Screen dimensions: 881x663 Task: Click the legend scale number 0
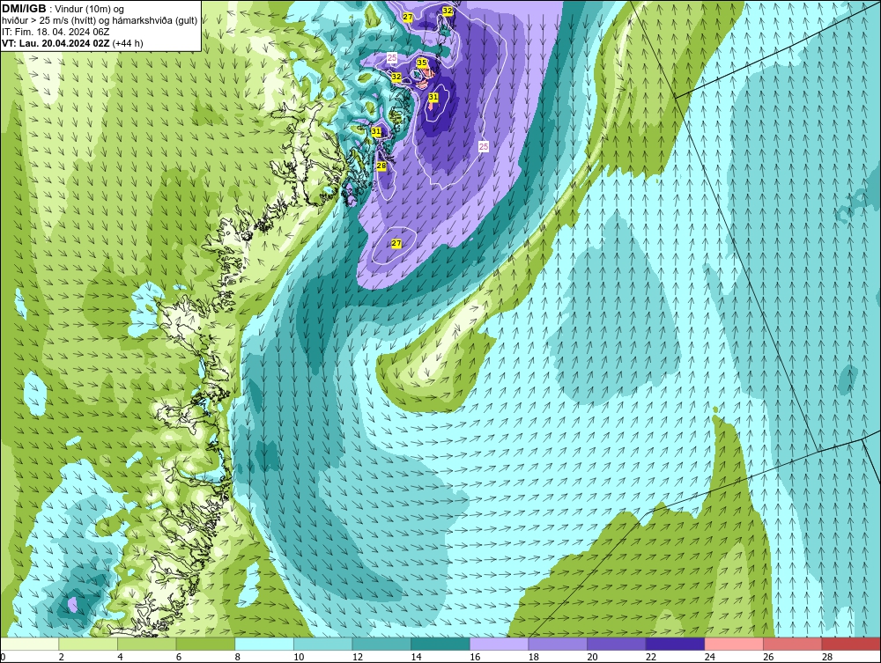click(3, 657)
